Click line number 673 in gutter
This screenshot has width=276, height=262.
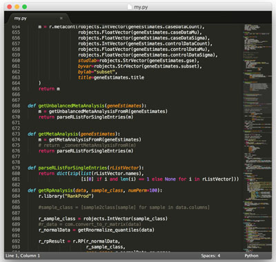16,134
